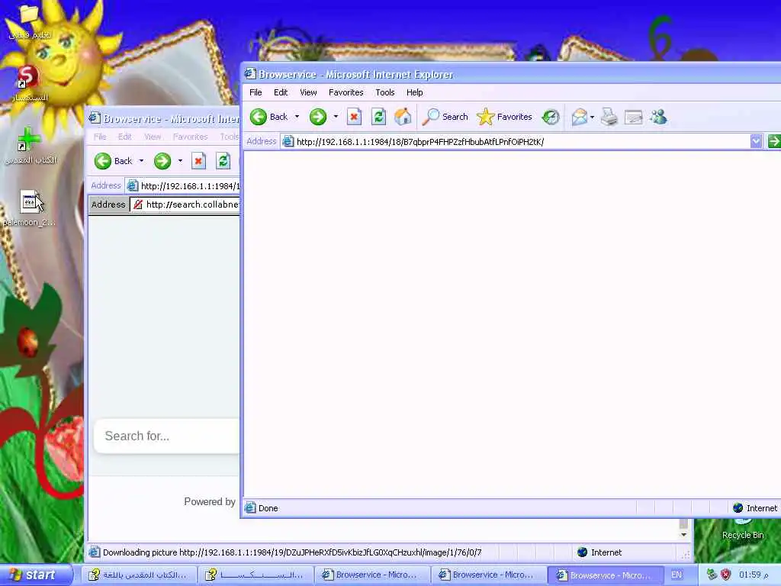The width and height of the screenshot is (781, 586).
Task: Open the Favorites star pane in the front IE toolbar
Action: click(504, 117)
